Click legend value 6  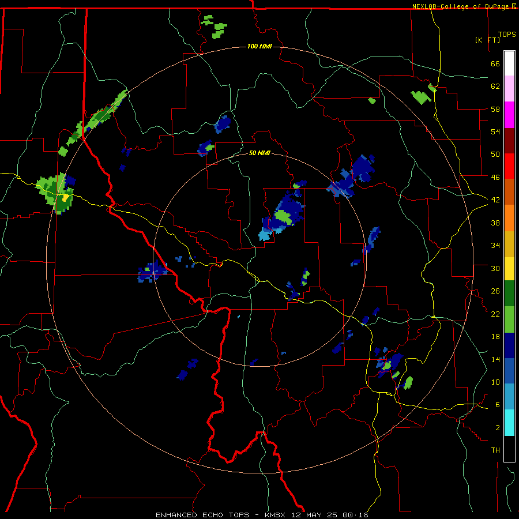pos(498,404)
